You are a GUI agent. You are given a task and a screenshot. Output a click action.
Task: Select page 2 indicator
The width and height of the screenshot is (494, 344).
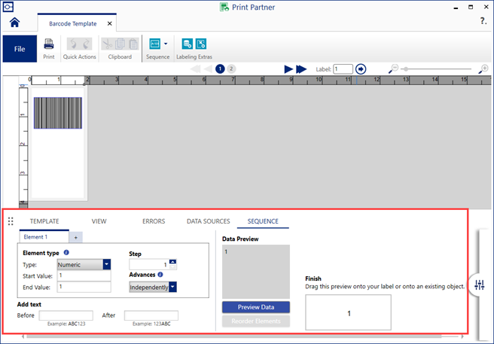pyautogui.click(x=231, y=68)
